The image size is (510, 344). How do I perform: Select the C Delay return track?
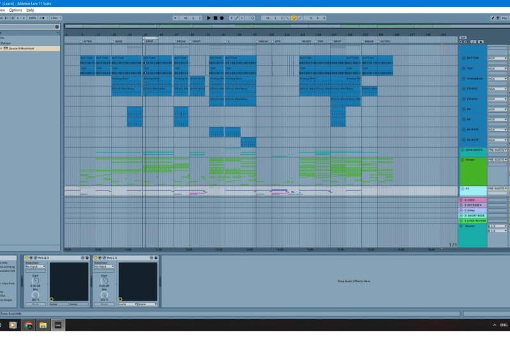coord(472,210)
